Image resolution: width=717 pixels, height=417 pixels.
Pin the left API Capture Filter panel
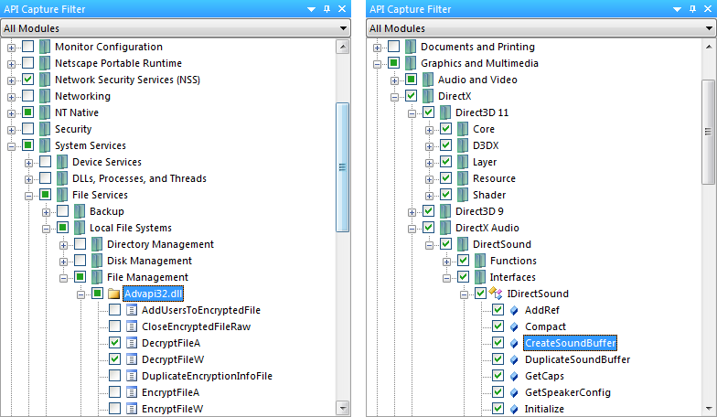tap(326, 9)
